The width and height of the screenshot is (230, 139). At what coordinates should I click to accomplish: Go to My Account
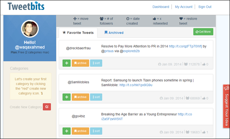pos(184,7)
